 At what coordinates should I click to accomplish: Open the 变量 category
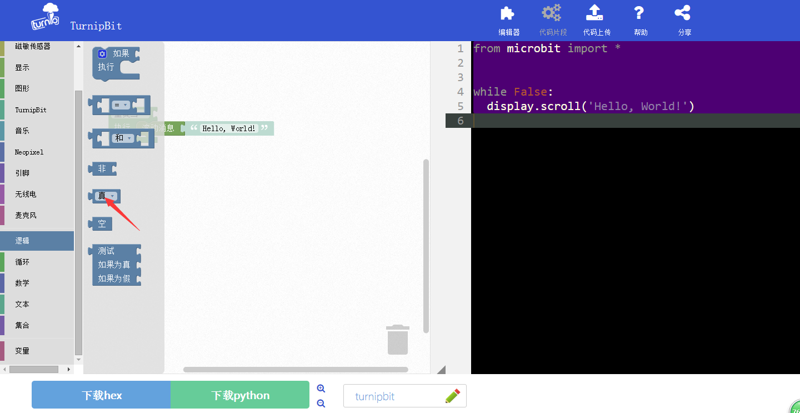click(37, 351)
